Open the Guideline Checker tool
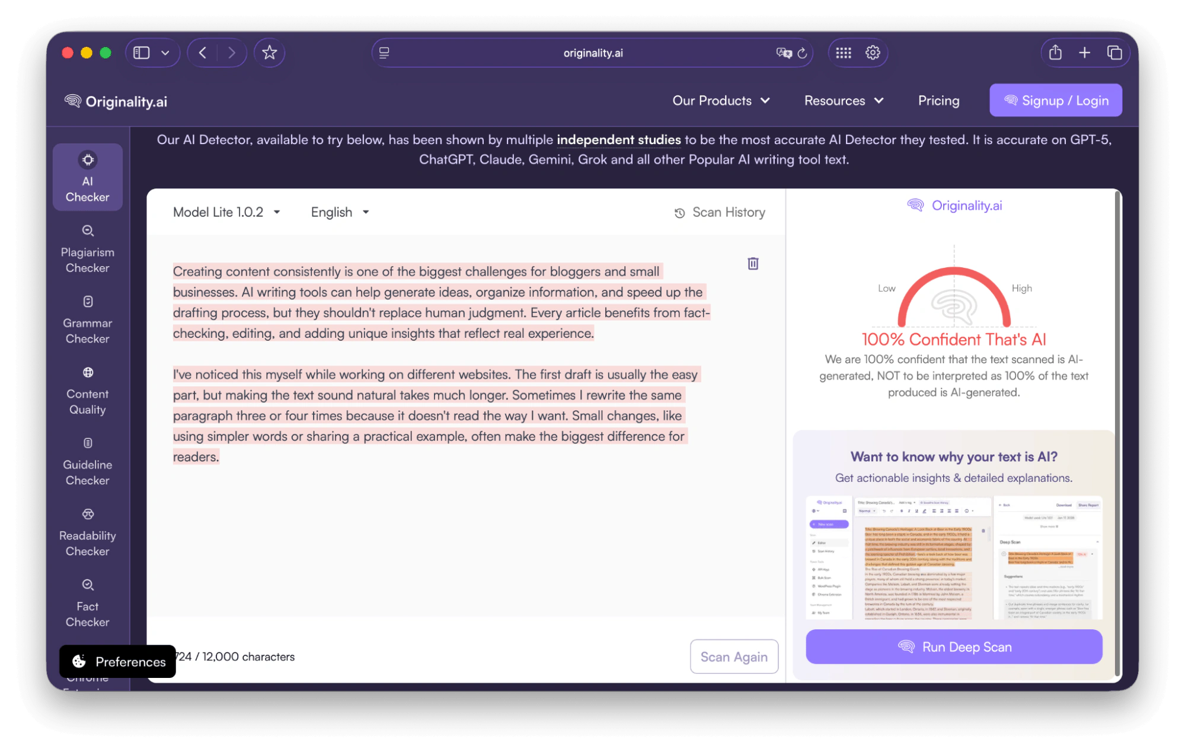The height and width of the screenshot is (752, 1185). (x=87, y=462)
